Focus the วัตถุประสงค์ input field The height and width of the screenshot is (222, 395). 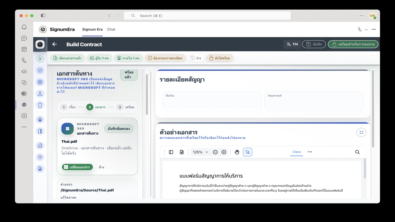(314, 101)
